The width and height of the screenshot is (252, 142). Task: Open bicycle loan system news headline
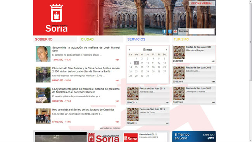(x=86, y=91)
